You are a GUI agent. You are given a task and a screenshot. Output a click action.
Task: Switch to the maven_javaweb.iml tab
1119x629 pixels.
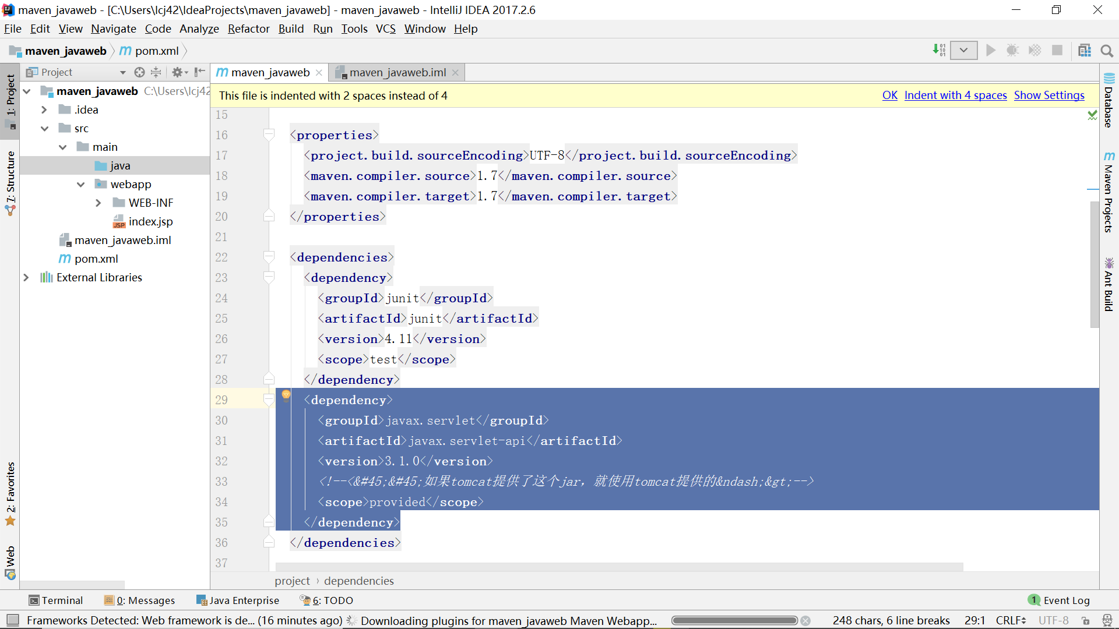(x=397, y=72)
